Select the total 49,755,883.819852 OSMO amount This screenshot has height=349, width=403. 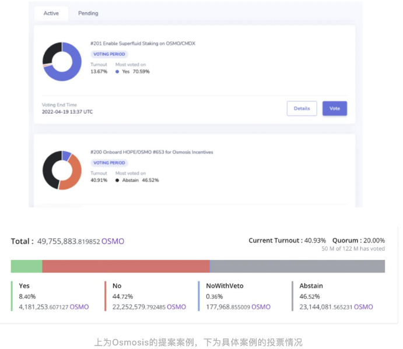click(80, 241)
